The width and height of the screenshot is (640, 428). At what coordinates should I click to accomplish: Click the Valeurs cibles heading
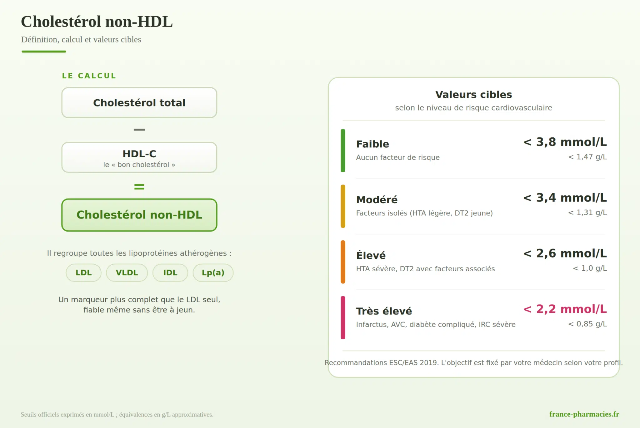click(x=473, y=95)
